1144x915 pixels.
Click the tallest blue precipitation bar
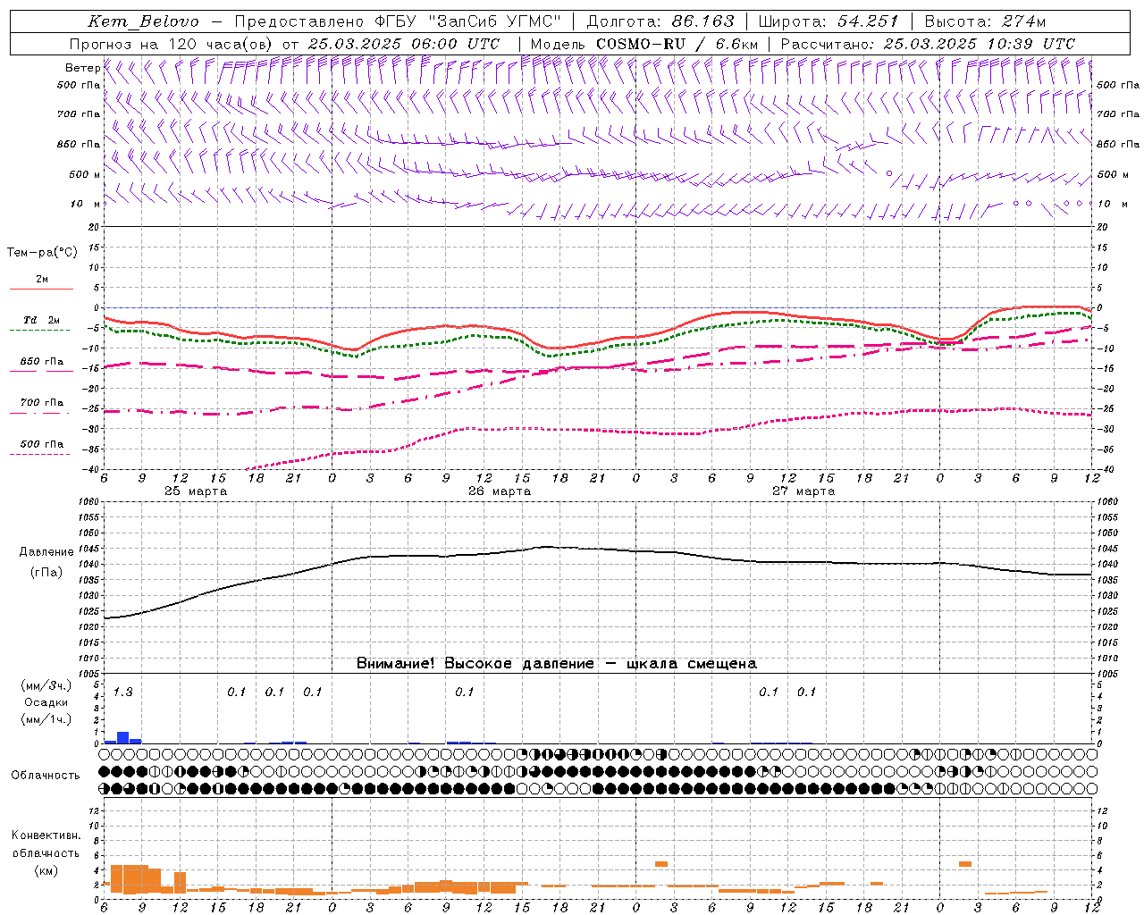123,737
